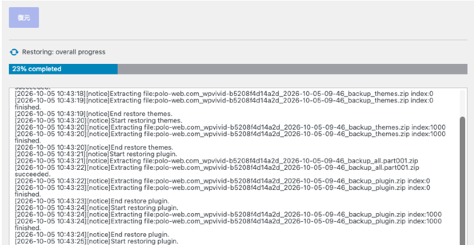Click log line '[2026-10-05 10:43:19][notice]End restore themes.'
The image size is (474, 245).
point(94,114)
